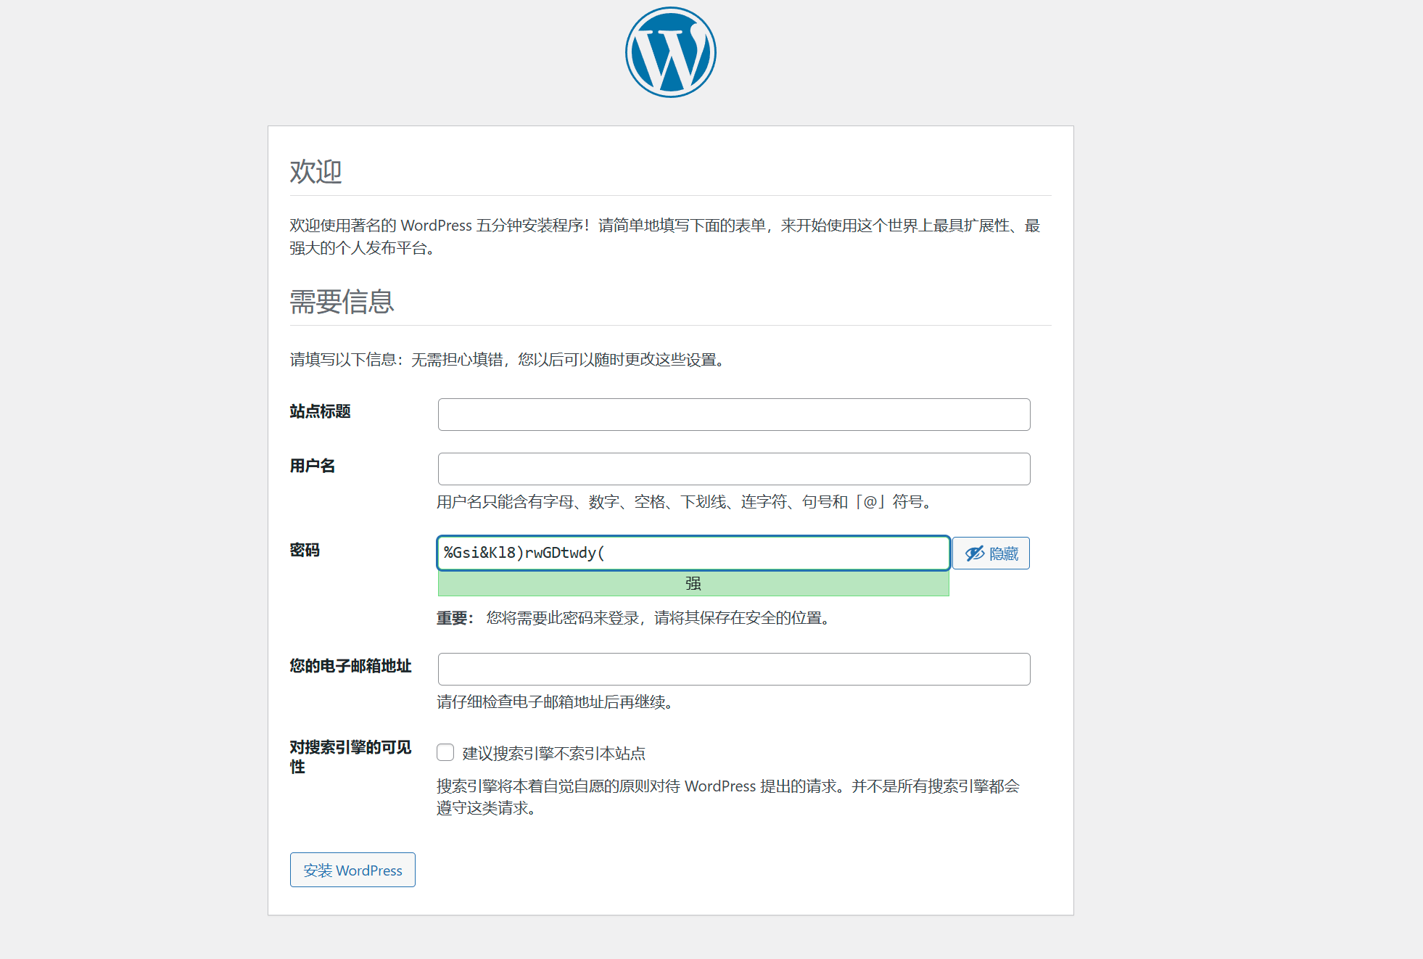
Task: Click the 重要 password notice text
Action: 634,618
